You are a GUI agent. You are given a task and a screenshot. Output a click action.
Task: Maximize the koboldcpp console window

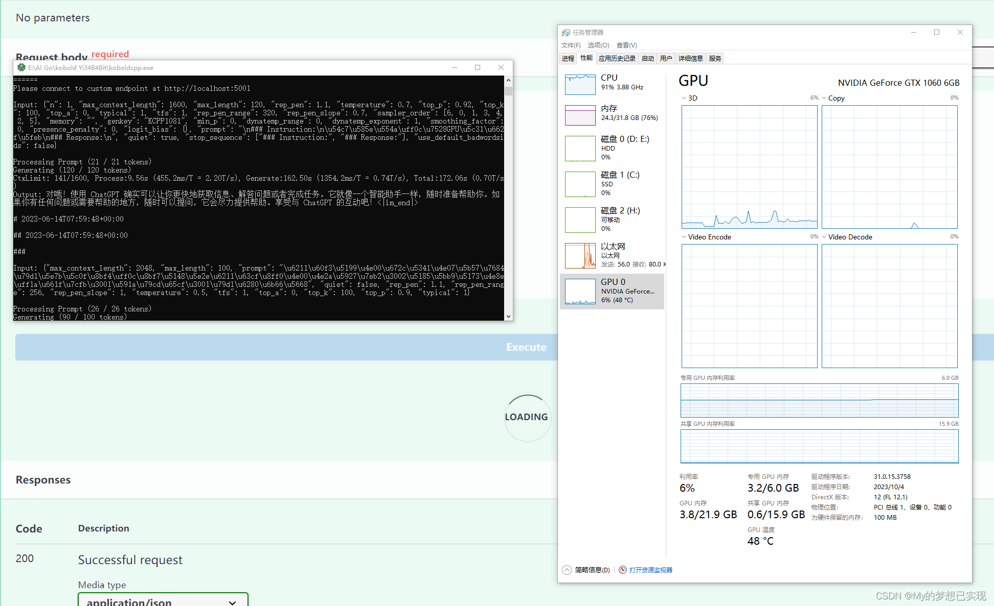pos(478,67)
